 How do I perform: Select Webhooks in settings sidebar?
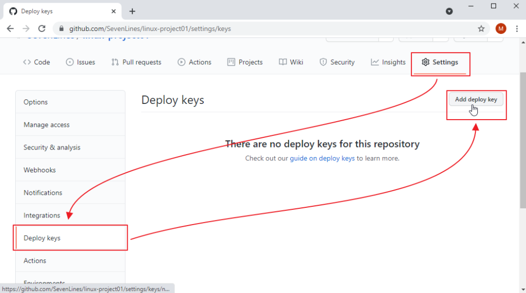tap(40, 170)
